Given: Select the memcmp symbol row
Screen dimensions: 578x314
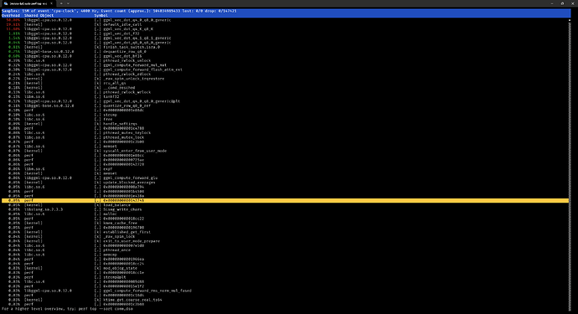Looking at the screenshot, I should (x=286, y=255).
